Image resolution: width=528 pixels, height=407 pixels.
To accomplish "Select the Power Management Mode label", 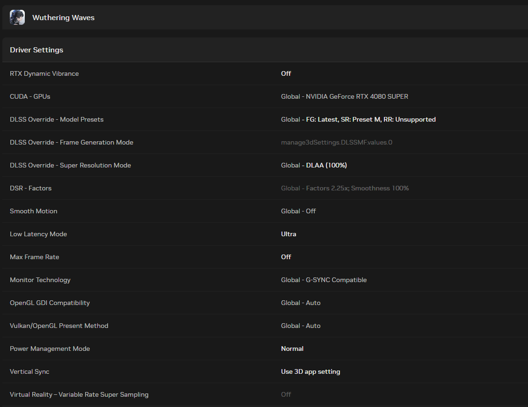I will (x=50, y=349).
